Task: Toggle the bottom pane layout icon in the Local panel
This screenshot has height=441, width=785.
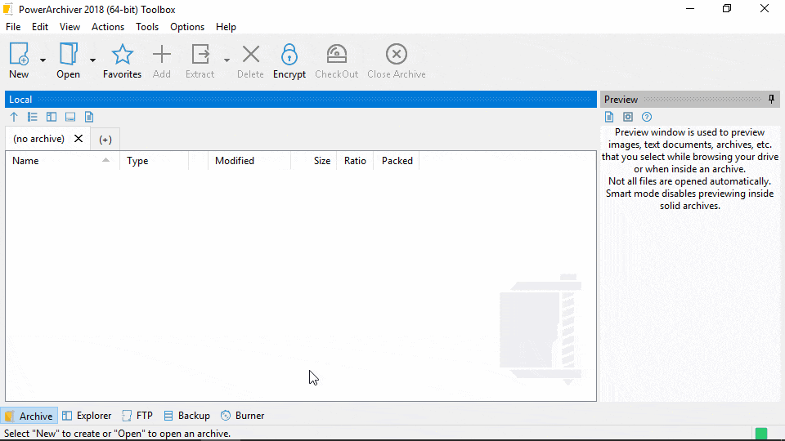Action: (70, 117)
